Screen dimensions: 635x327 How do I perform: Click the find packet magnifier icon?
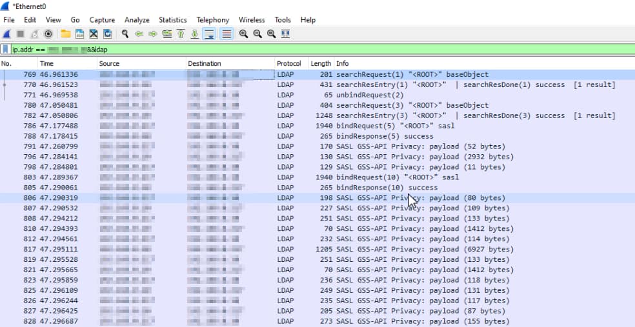(x=125, y=34)
